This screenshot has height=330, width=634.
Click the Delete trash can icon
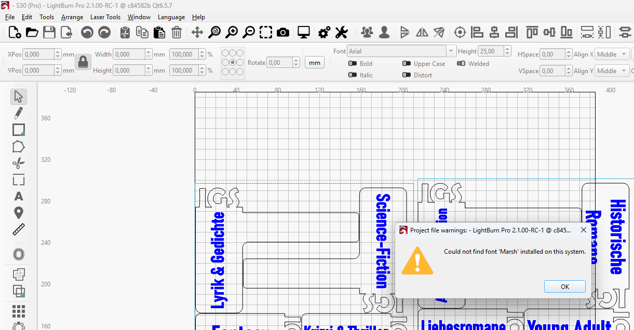click(x=177, y=33)
